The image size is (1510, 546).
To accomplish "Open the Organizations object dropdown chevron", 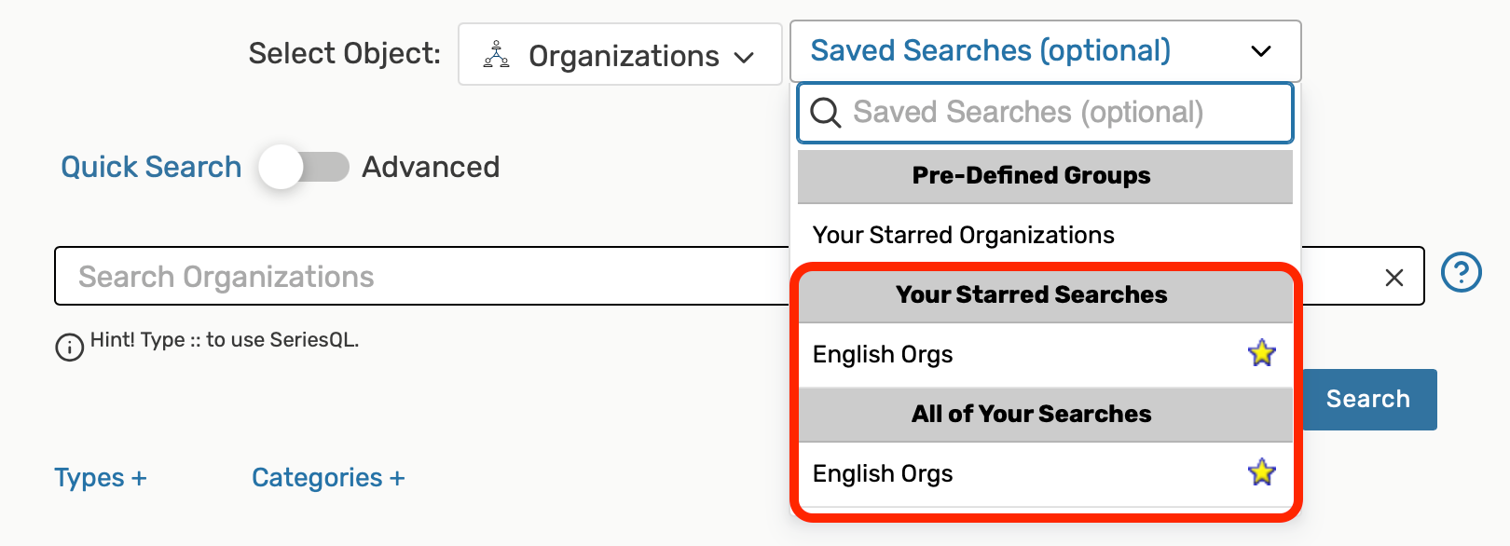I will tap(744, 57).
